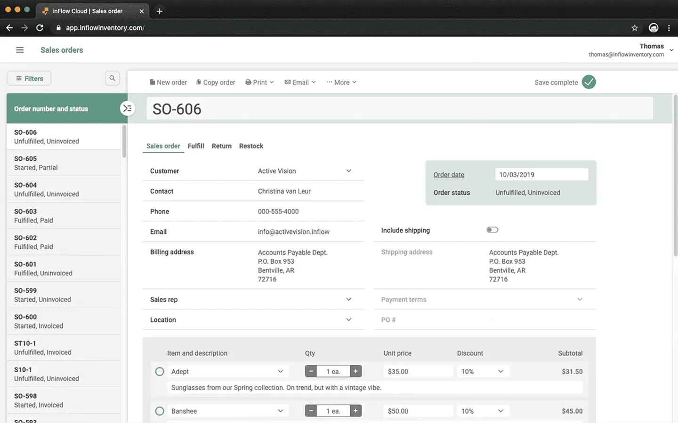This screenshot has height=423, width=678.
Task: Bookmark this page with the star
Action: tap(635, 28)
